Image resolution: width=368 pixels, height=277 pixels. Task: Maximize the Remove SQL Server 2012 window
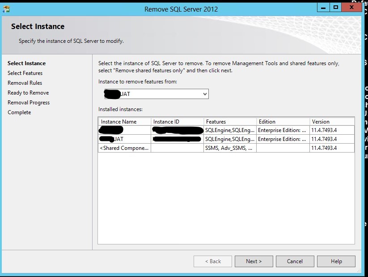point(335,8)
